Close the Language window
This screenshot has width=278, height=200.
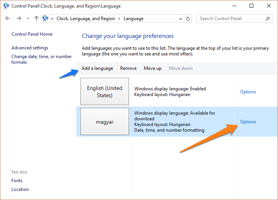(x=269, y=6)
